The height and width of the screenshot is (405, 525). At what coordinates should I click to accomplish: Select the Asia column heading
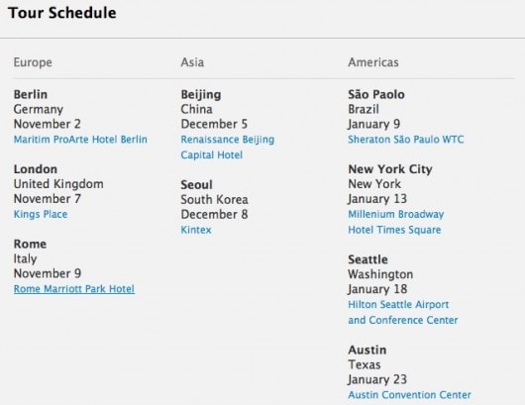click(192, 62)
